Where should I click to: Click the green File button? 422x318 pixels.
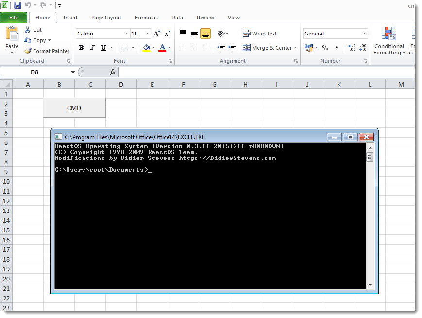click(14, 18)
